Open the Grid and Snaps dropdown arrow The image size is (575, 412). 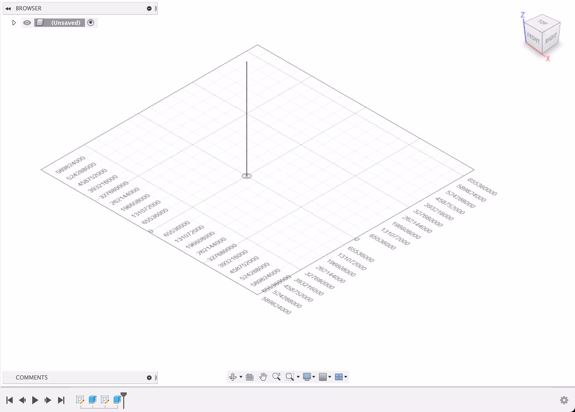pos(330,377)
